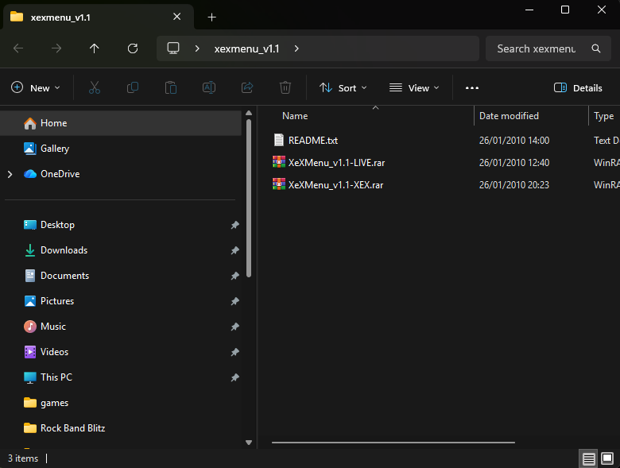This screenshot has width=620, height=468.
Task: Switch to large thumbnails view layout
Action: point(607,458)
